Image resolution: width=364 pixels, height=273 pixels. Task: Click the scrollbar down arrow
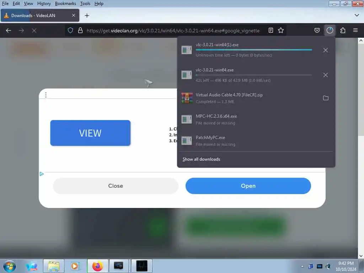click(361, 256)
